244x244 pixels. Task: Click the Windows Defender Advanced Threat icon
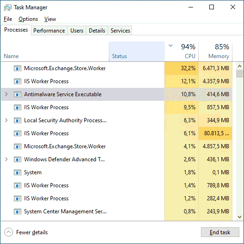18,159
